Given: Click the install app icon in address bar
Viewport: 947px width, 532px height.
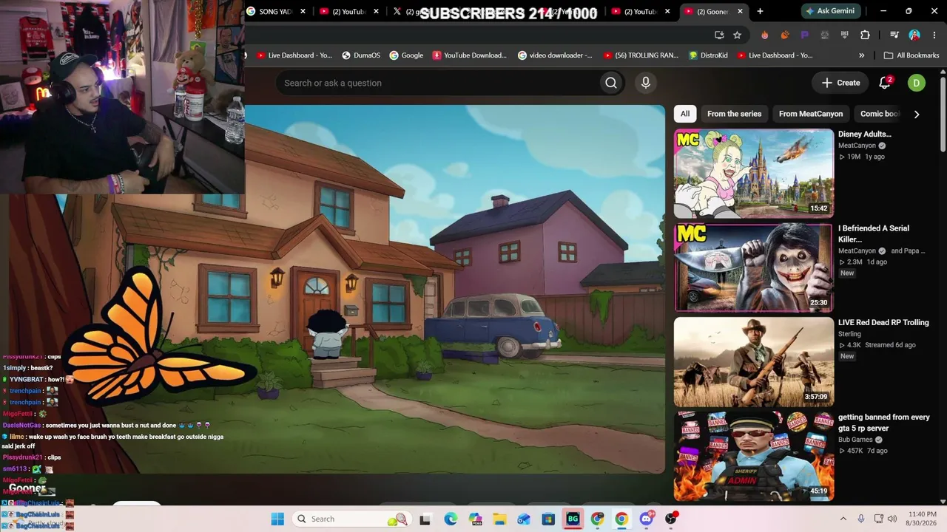Looking at the screenshot, I should [719, 35].
